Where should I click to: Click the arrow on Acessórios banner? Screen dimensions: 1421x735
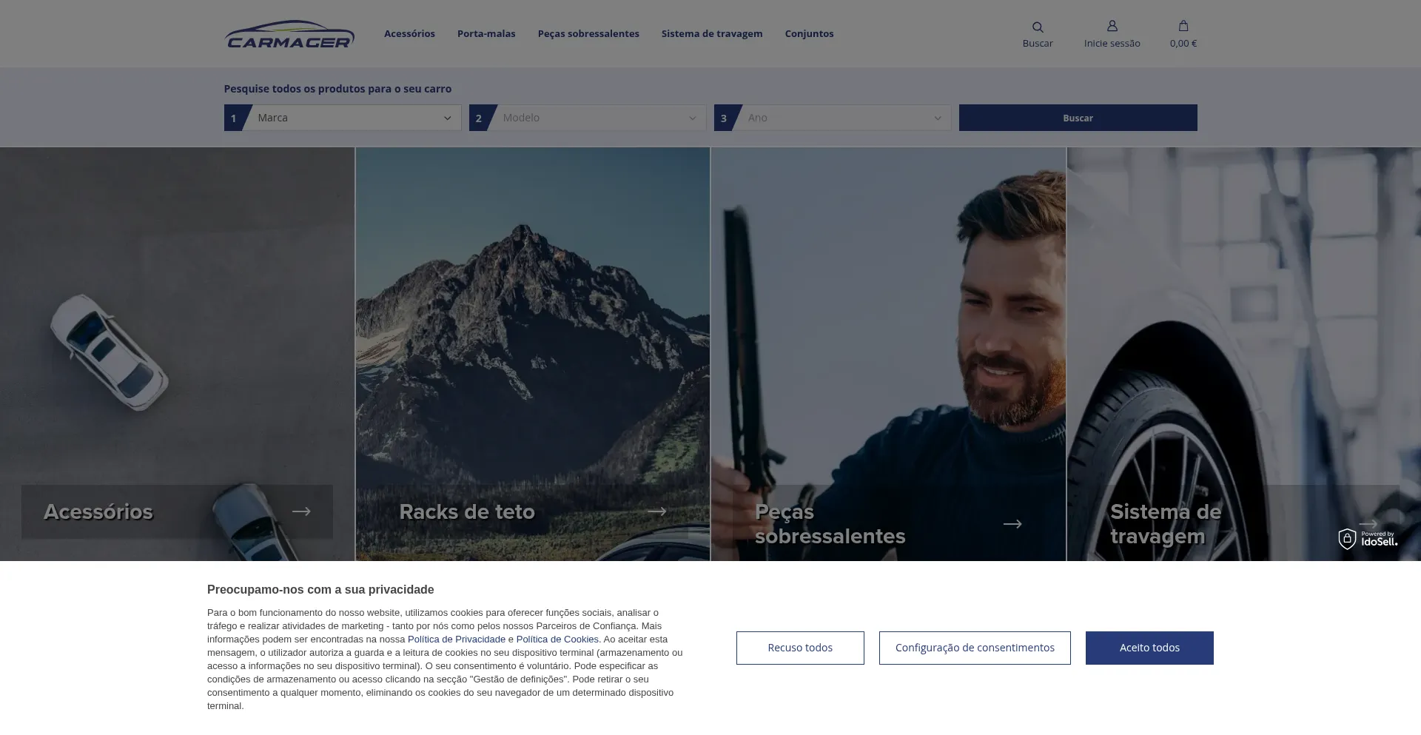click(x=301, y=511)
